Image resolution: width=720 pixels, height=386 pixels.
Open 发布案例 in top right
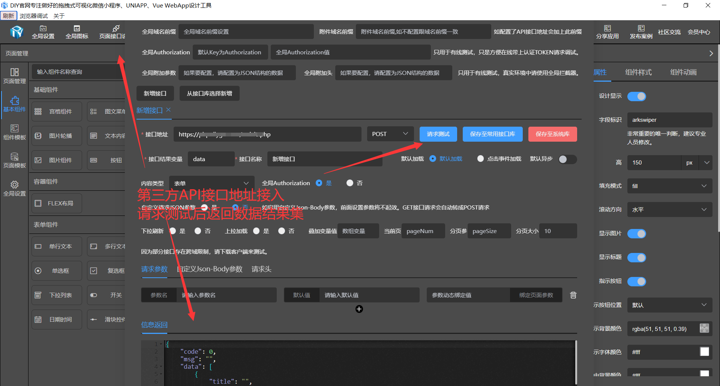[x=641, y=32]
